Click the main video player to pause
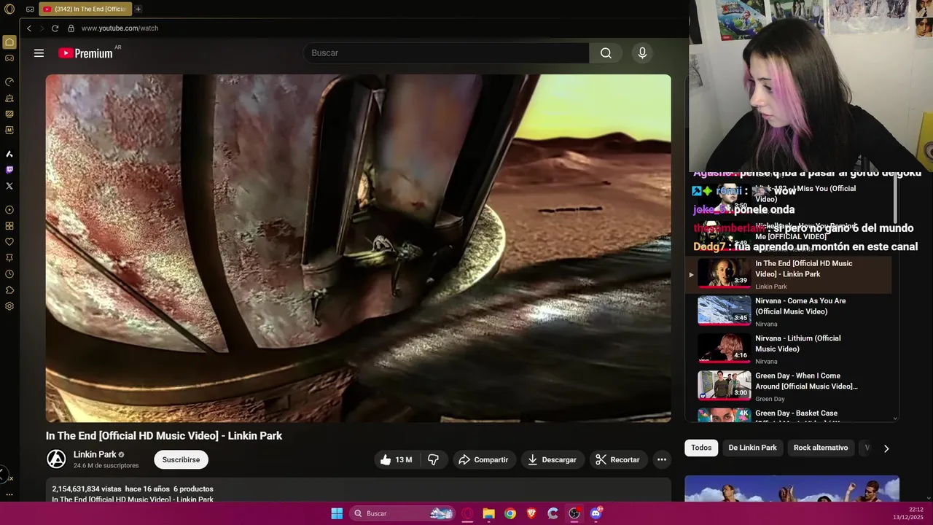 click(358, 248)
